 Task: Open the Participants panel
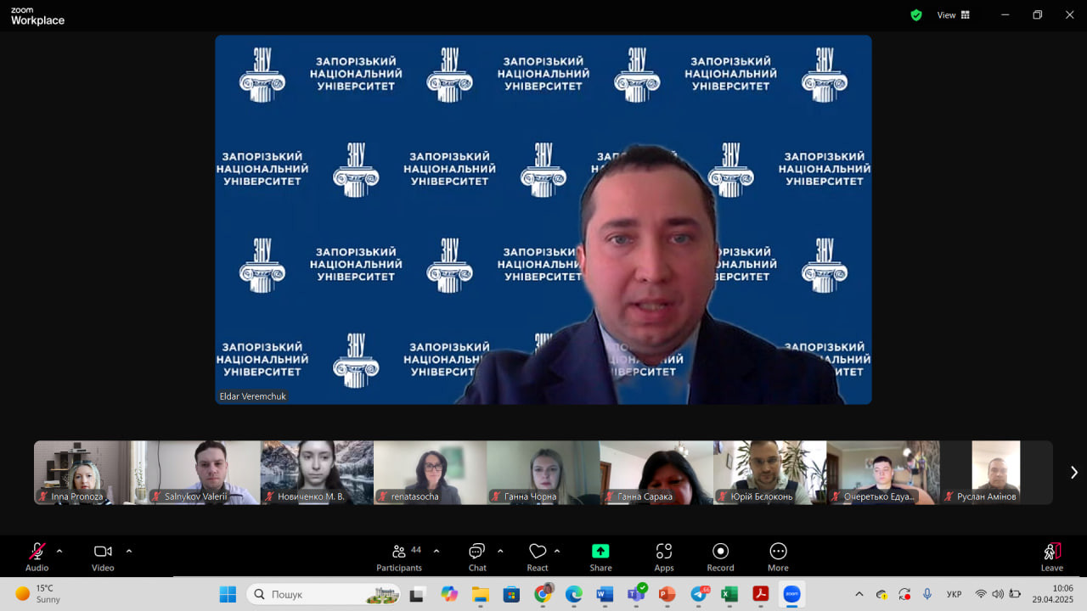tap(399, 557)
